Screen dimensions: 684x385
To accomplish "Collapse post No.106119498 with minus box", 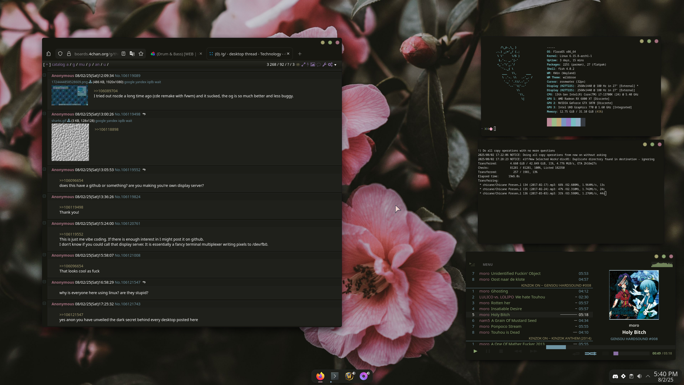I will [44, 114].
